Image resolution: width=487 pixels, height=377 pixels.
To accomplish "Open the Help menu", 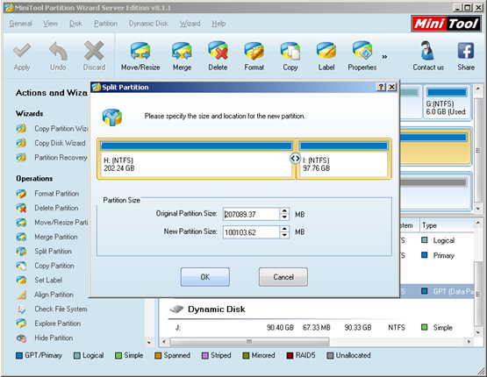I will 218,24.
